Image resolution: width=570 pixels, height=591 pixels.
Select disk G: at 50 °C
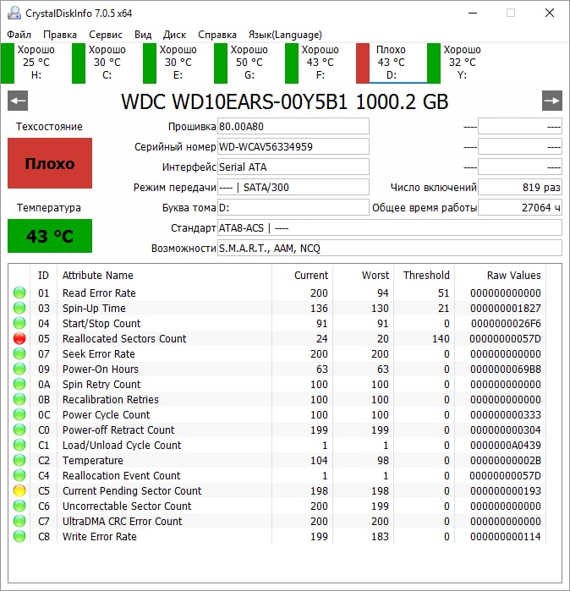point(242,63)
